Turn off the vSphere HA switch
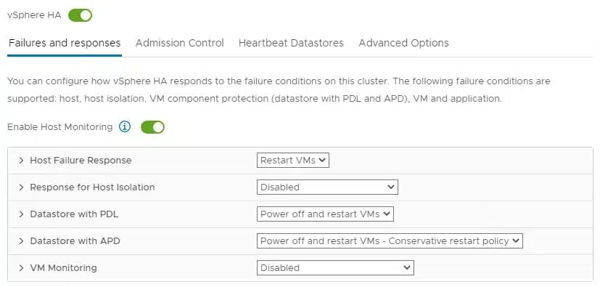Screen dimensions: 600x287 tap(80, 15)
